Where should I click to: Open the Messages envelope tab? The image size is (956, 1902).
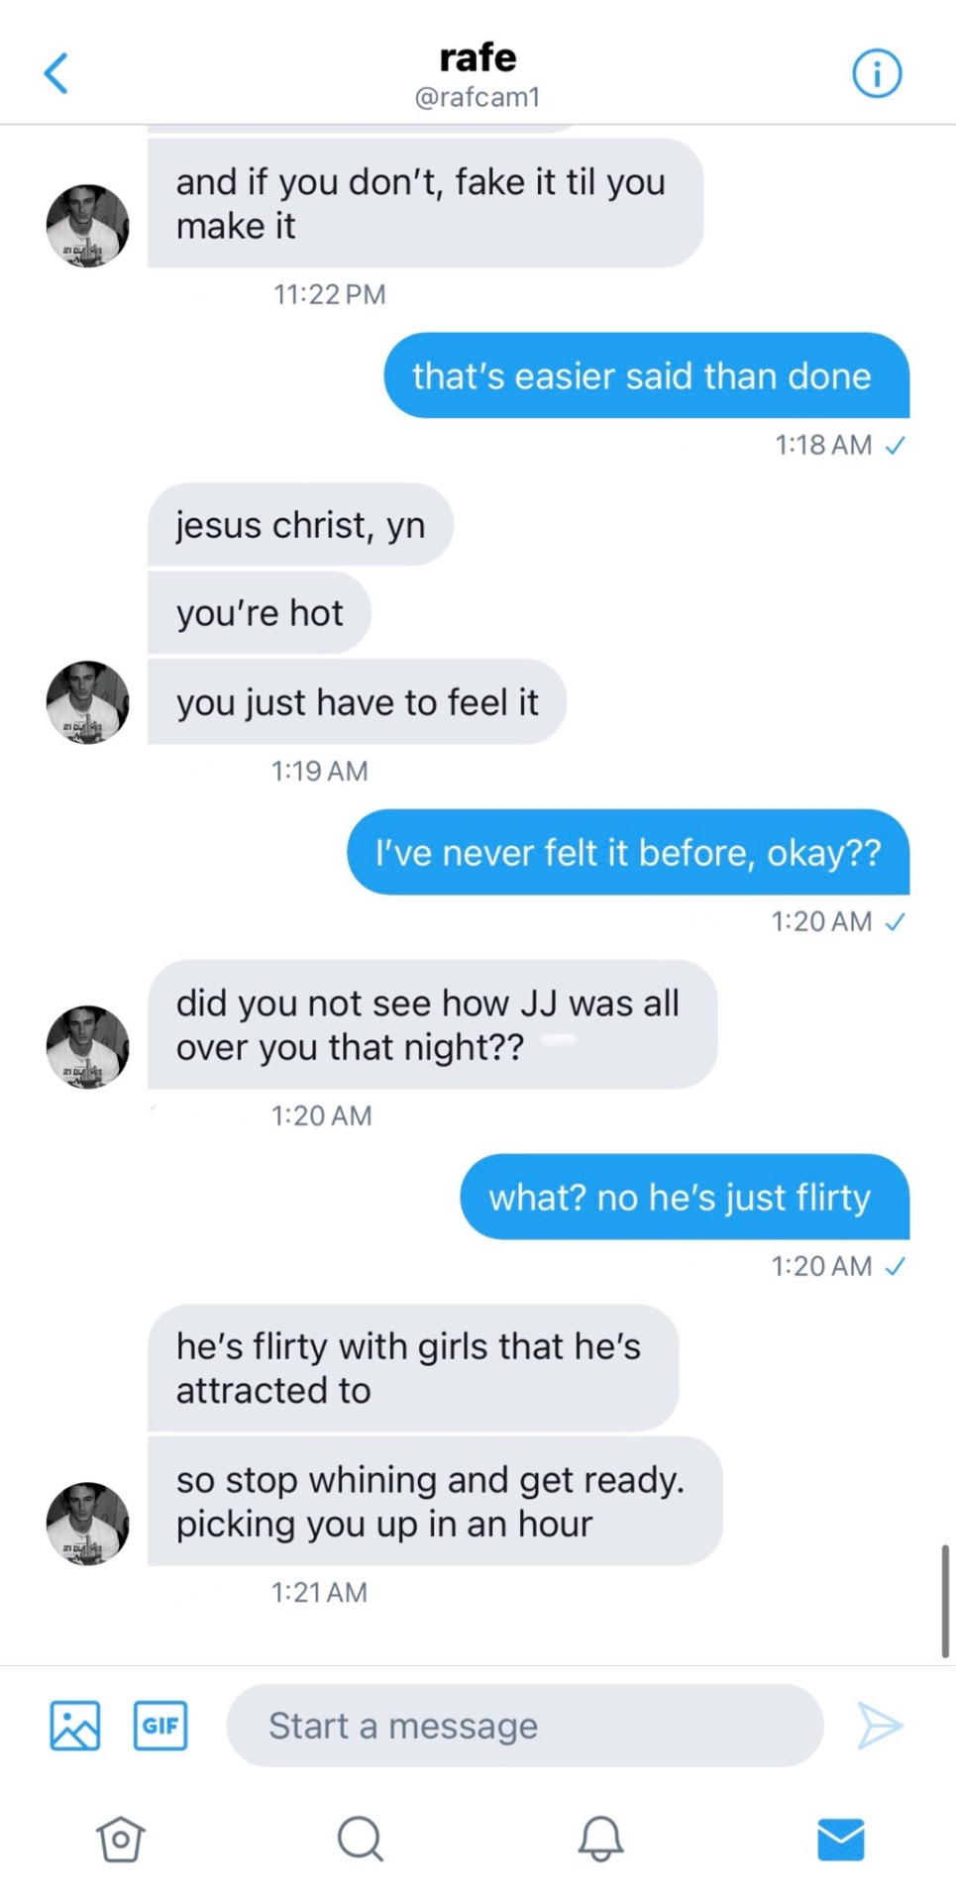[840, 1840]
